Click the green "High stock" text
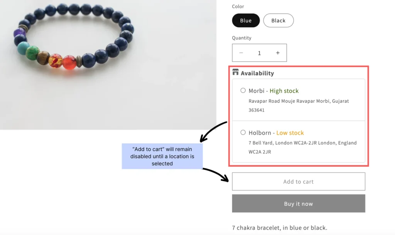The width and height of the screenshot is (395, 235). pyautogui.click(x=284, y=91)
